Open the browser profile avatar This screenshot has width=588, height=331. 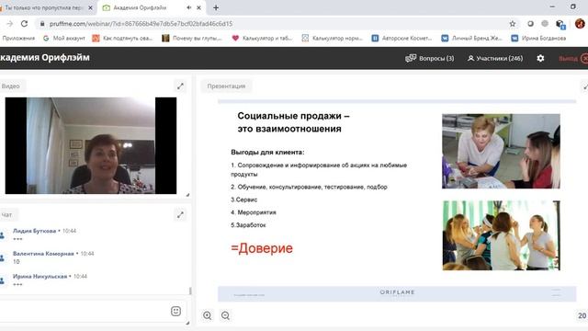click(x=580, y=24)
